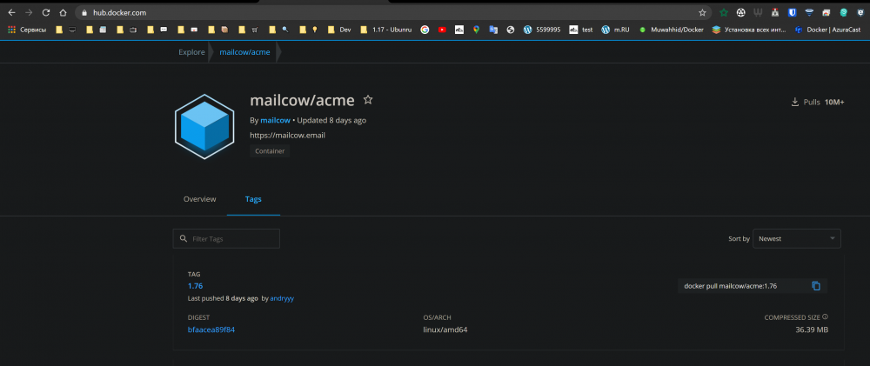Open the green star extension icon
This screenshot has width=870, height=366.
724,12
